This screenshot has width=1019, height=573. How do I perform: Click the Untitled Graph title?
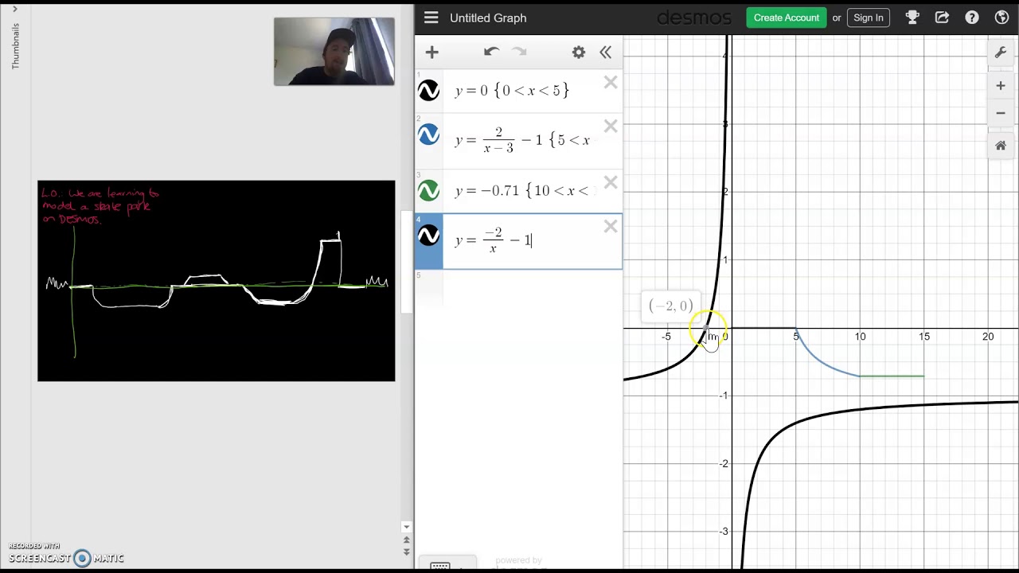(x=488, y=18)
